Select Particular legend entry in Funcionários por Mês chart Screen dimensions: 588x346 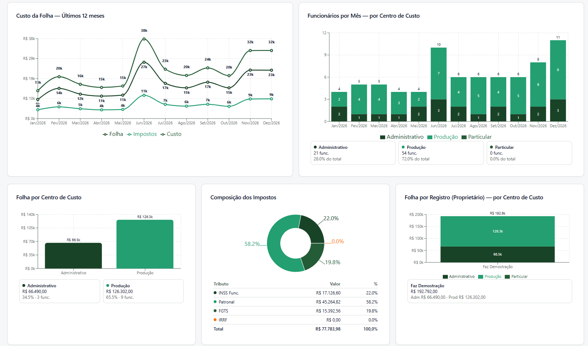coord(476,137)
